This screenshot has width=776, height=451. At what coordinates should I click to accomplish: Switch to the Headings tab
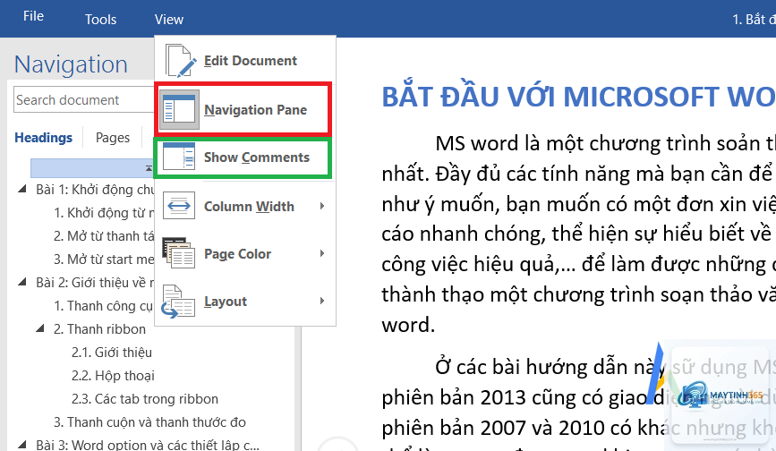tap(44, 138)
